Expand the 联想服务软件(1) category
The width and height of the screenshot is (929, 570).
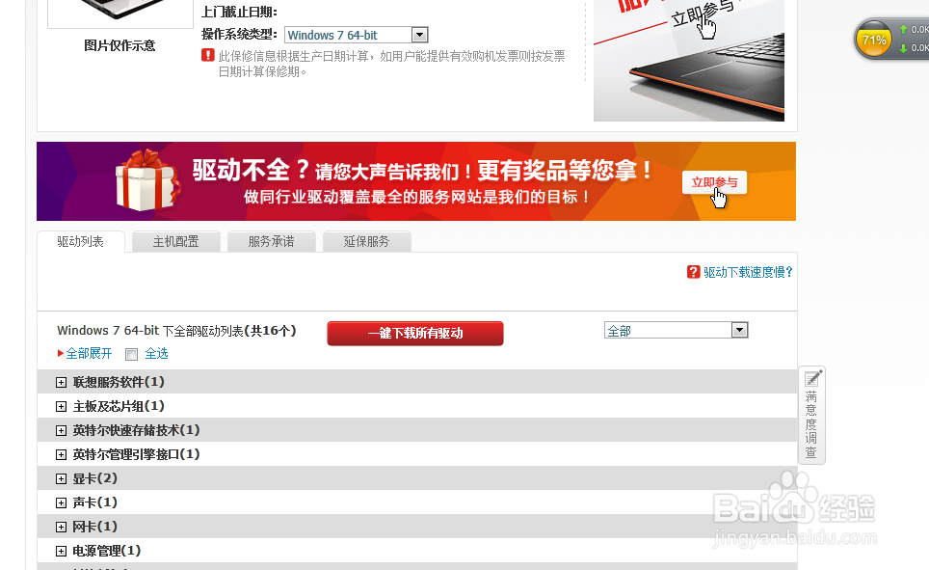point(61,383)
